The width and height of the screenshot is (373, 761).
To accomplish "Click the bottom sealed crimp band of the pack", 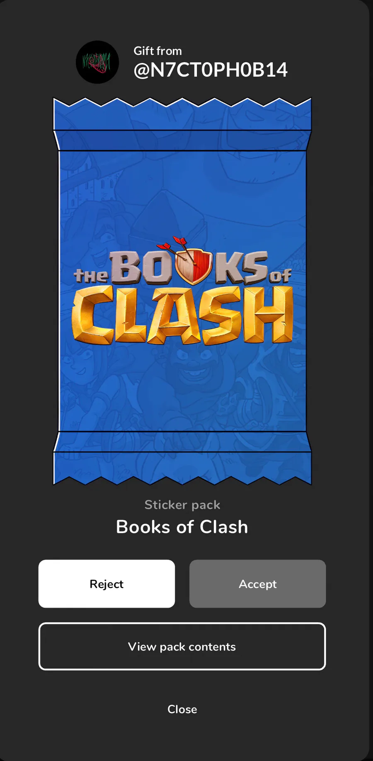I will pyautogui.click(x=182, y=441).
